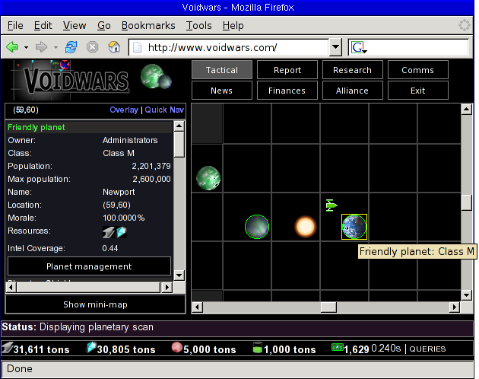Click the Planet management button
This screenshot has width=479, height=379.
(89, 266)
